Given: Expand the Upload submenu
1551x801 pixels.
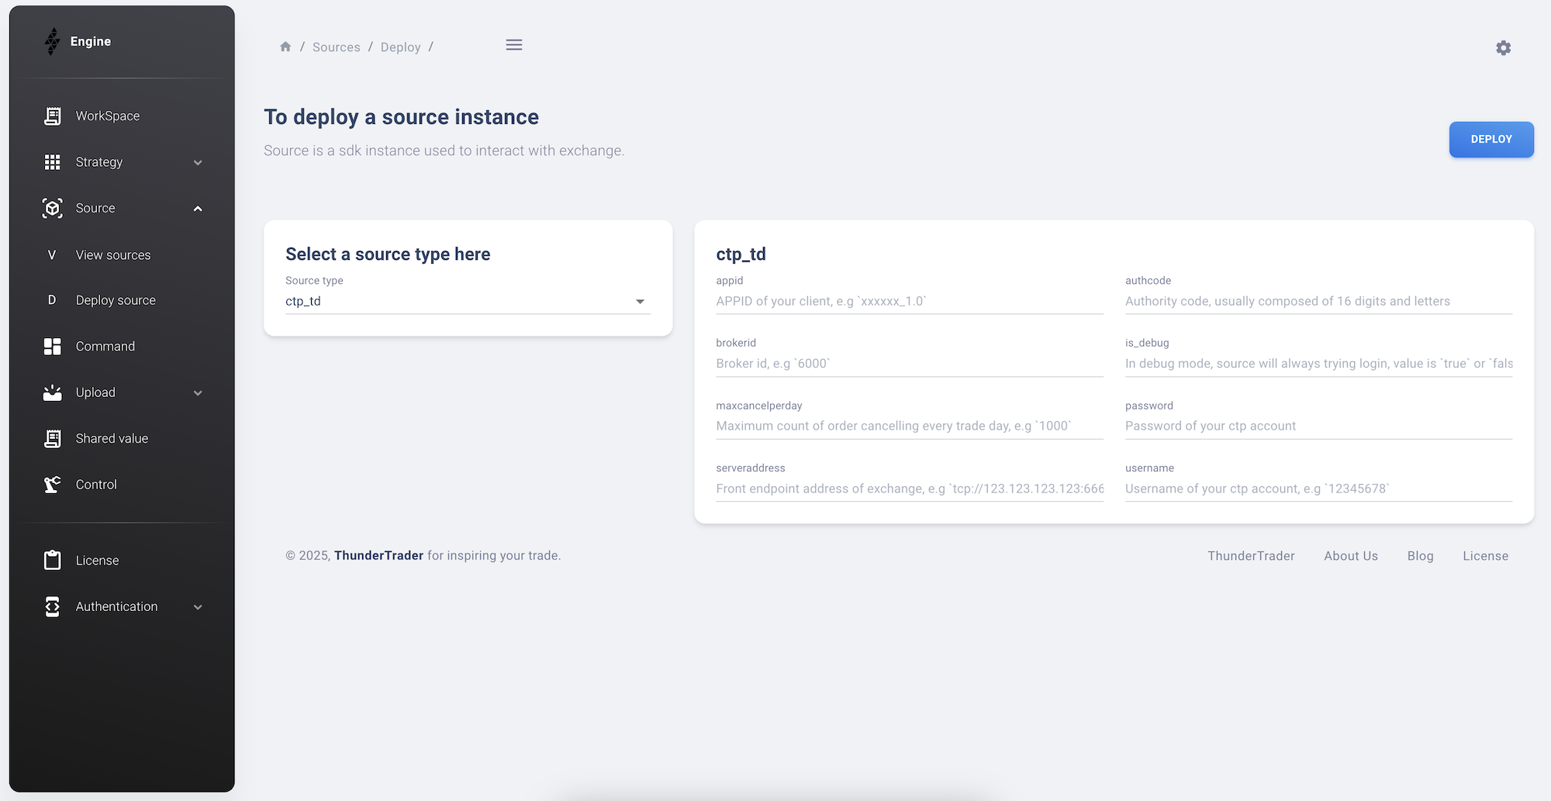Looking at the screenshot, I should pos(198,393).
